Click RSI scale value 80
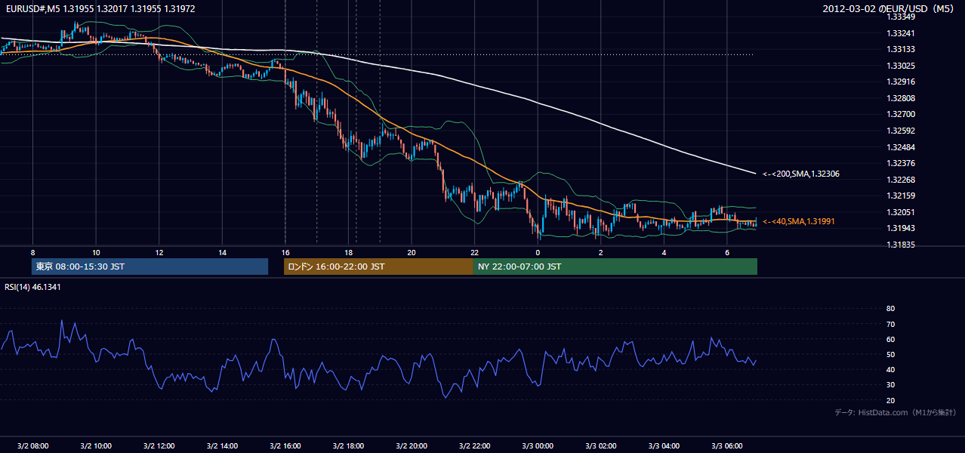965x453 pixels. coord(890,309)
